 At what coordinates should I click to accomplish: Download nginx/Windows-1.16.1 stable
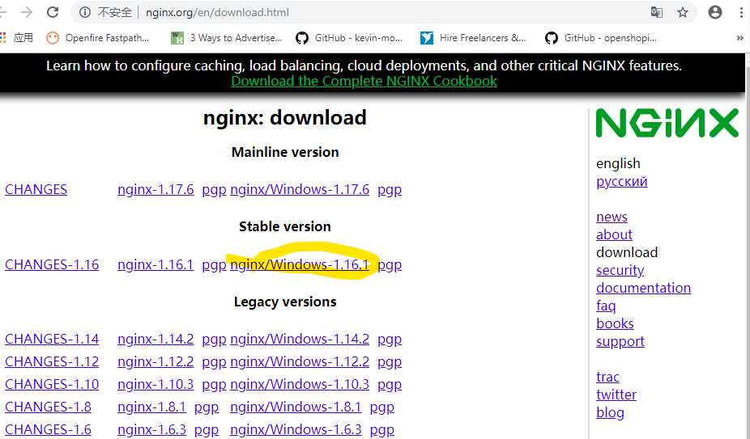point(300,264)
